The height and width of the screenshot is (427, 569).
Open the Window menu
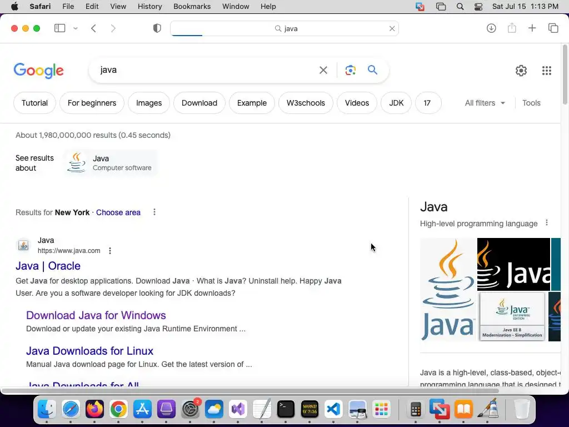click(x=236, y=7)
